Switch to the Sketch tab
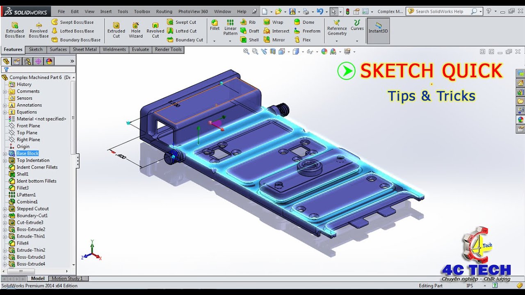The image size is (525, 295). (x=36, y=50)
